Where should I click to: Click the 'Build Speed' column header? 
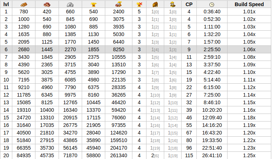coord(249,4)
